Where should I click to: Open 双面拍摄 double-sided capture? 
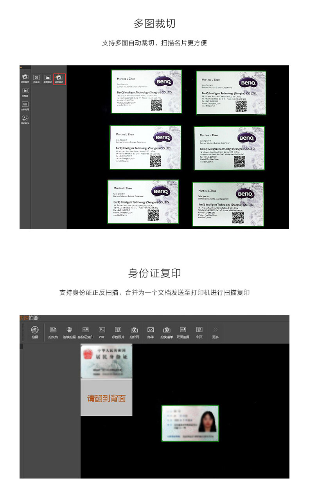click(x=183, y=332)
